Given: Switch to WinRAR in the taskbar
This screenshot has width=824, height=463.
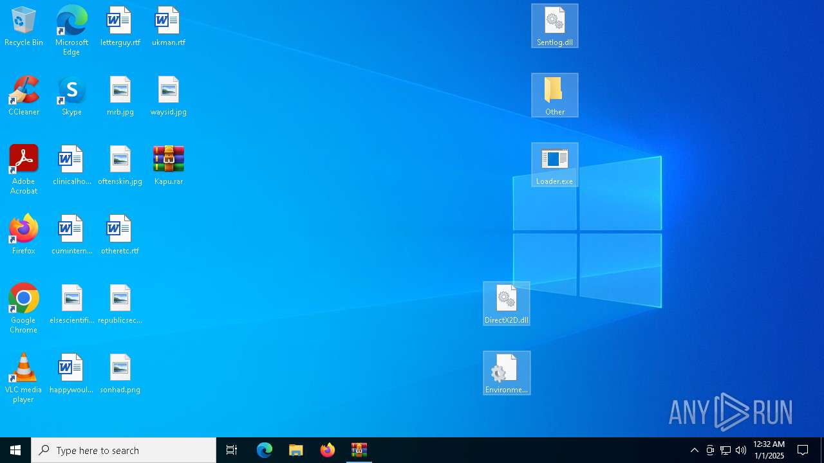Looking at the screenshot, I should 359,450.
